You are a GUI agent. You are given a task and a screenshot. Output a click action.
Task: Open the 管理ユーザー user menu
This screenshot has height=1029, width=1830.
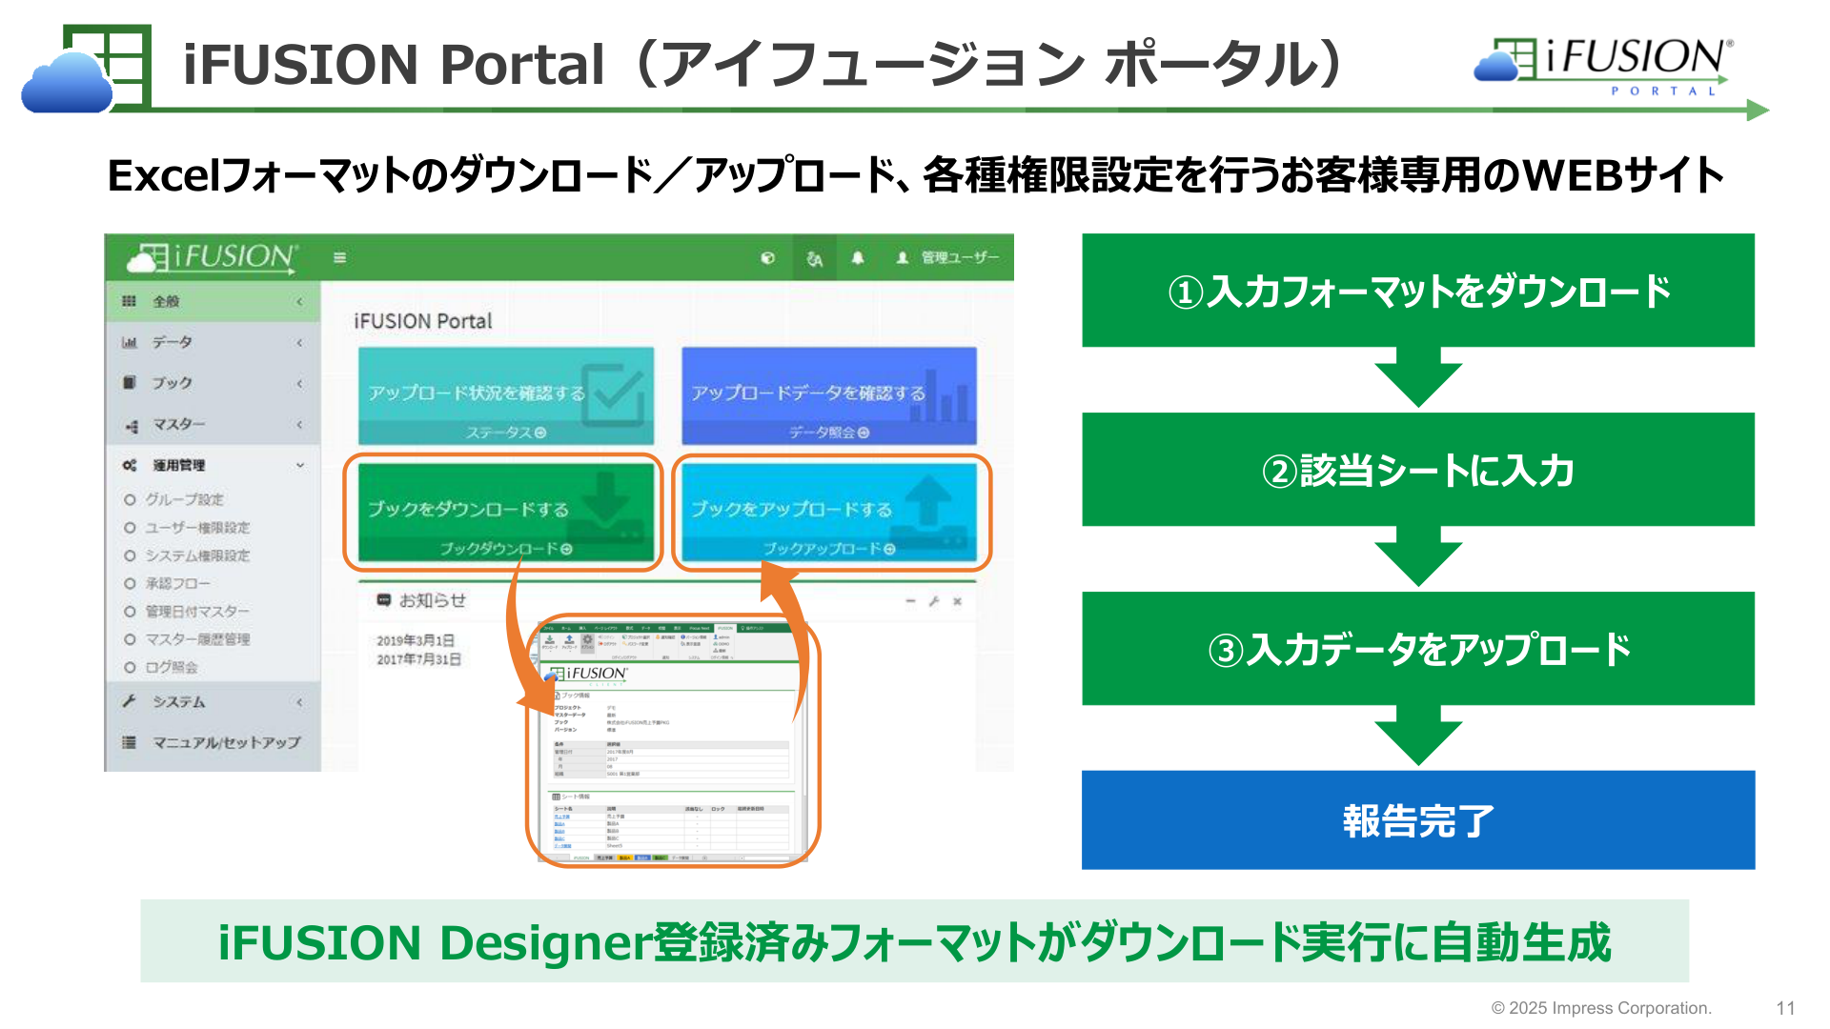[x=947, y=257]
